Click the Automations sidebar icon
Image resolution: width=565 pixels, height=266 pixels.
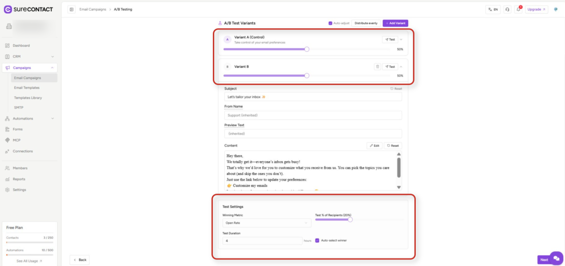[x=8, y=118]
